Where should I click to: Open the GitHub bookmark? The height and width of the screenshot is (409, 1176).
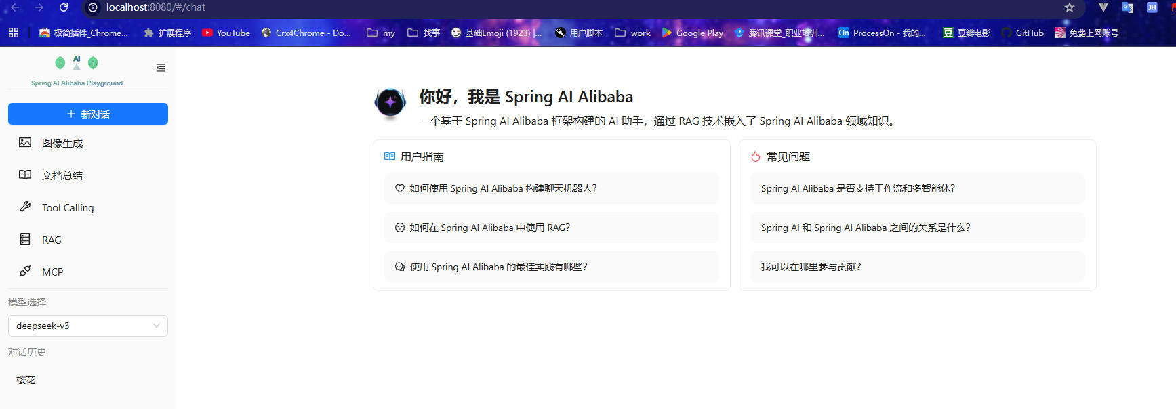click(x=1023, y=33)
